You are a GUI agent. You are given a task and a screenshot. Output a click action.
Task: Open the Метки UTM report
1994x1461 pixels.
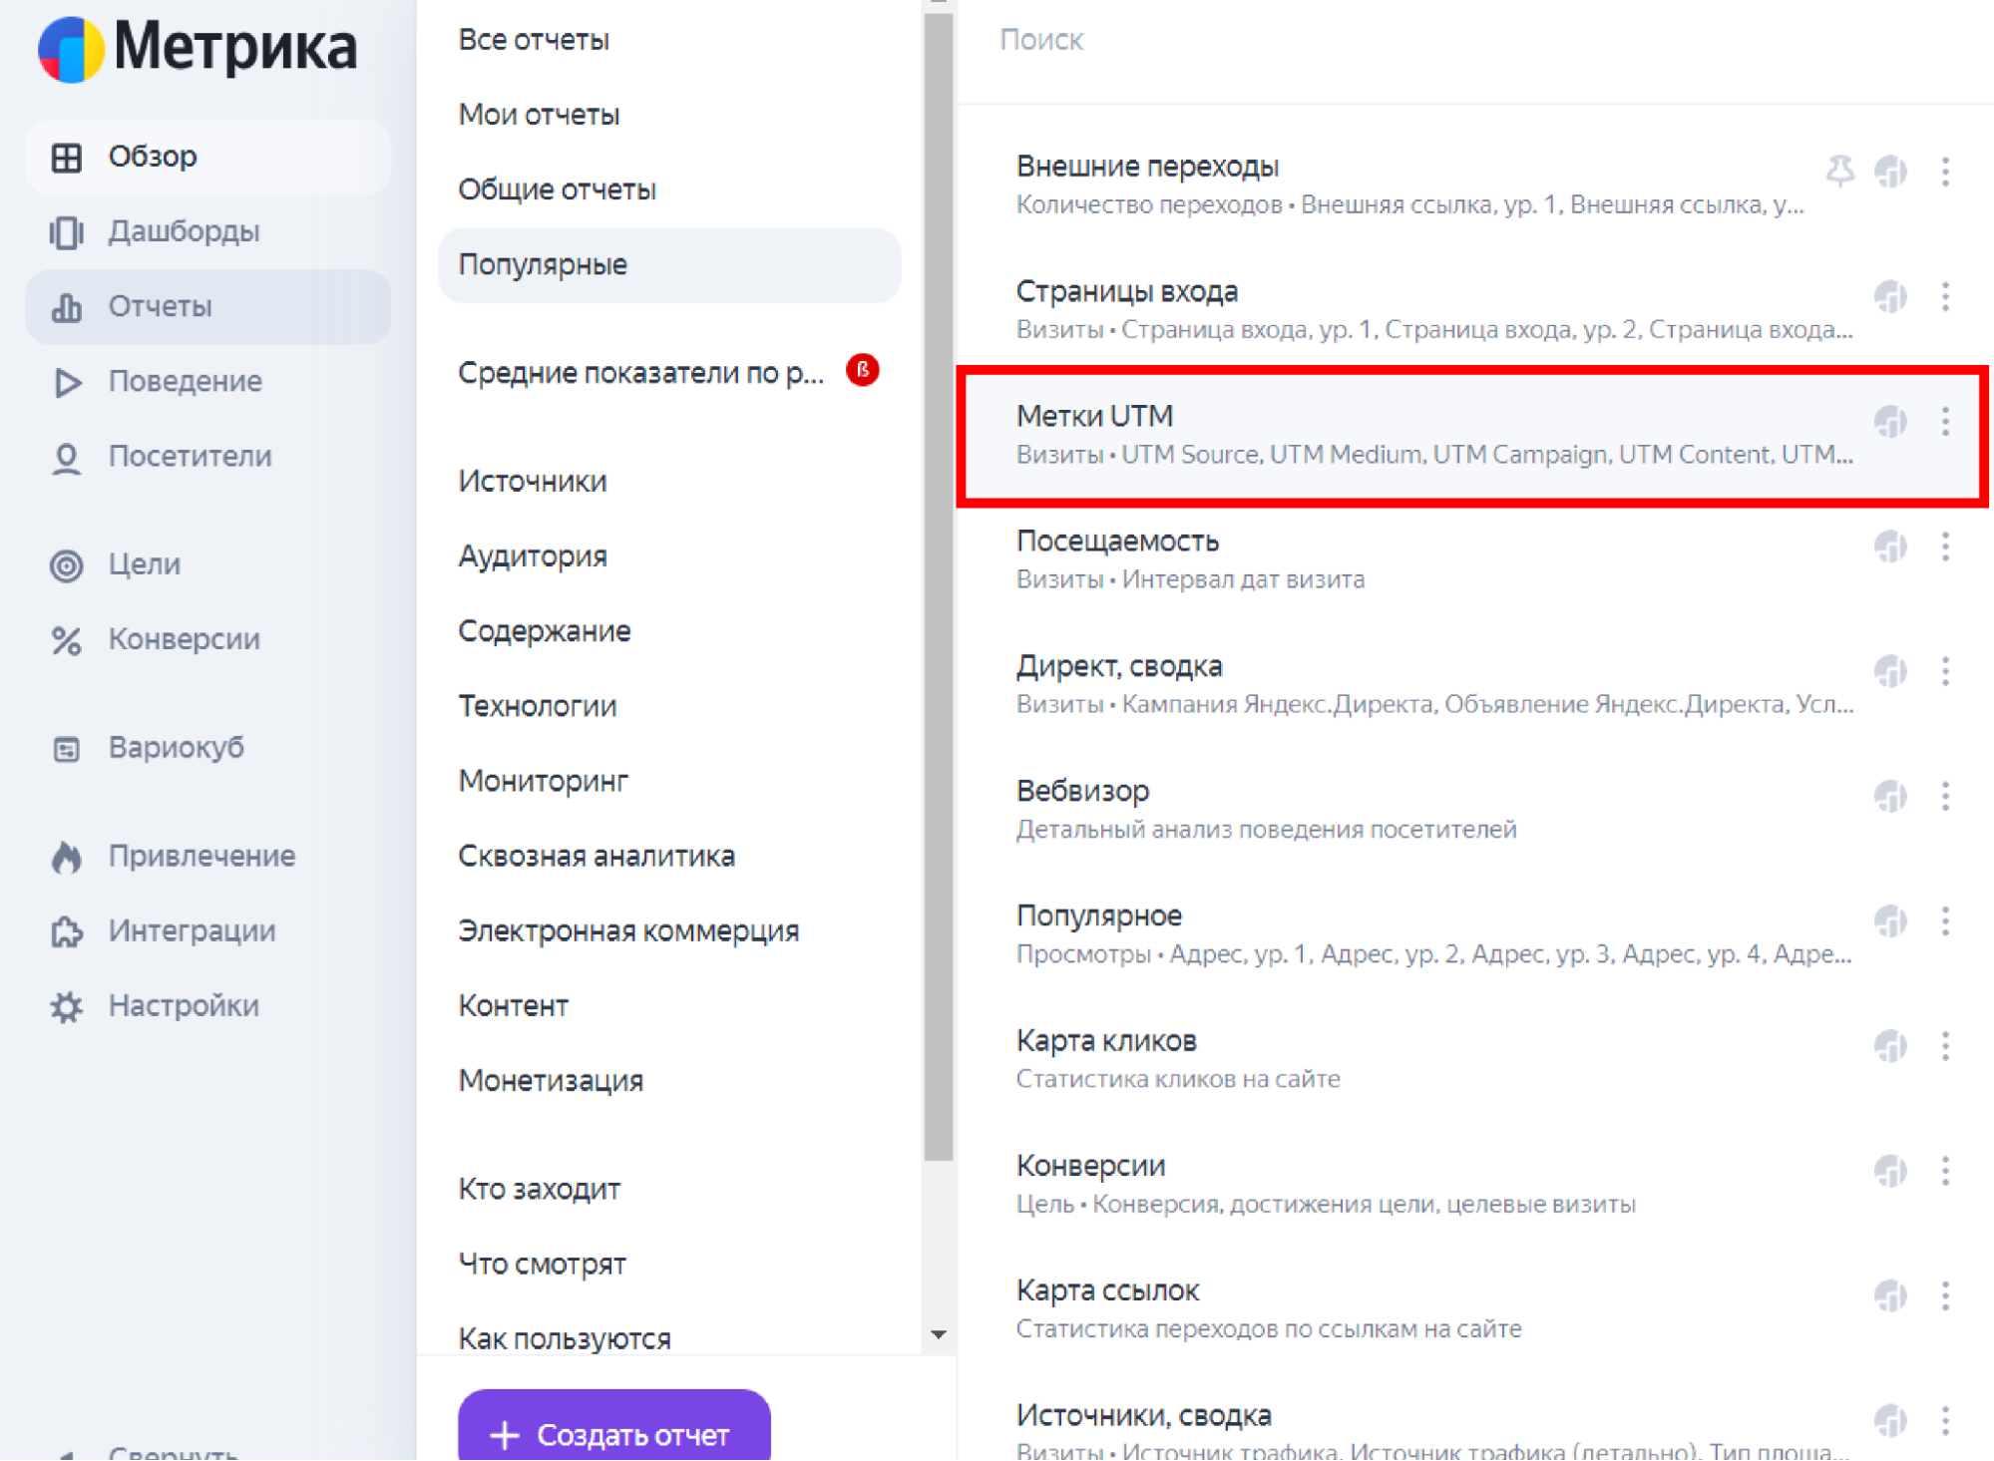[1094, 416]
